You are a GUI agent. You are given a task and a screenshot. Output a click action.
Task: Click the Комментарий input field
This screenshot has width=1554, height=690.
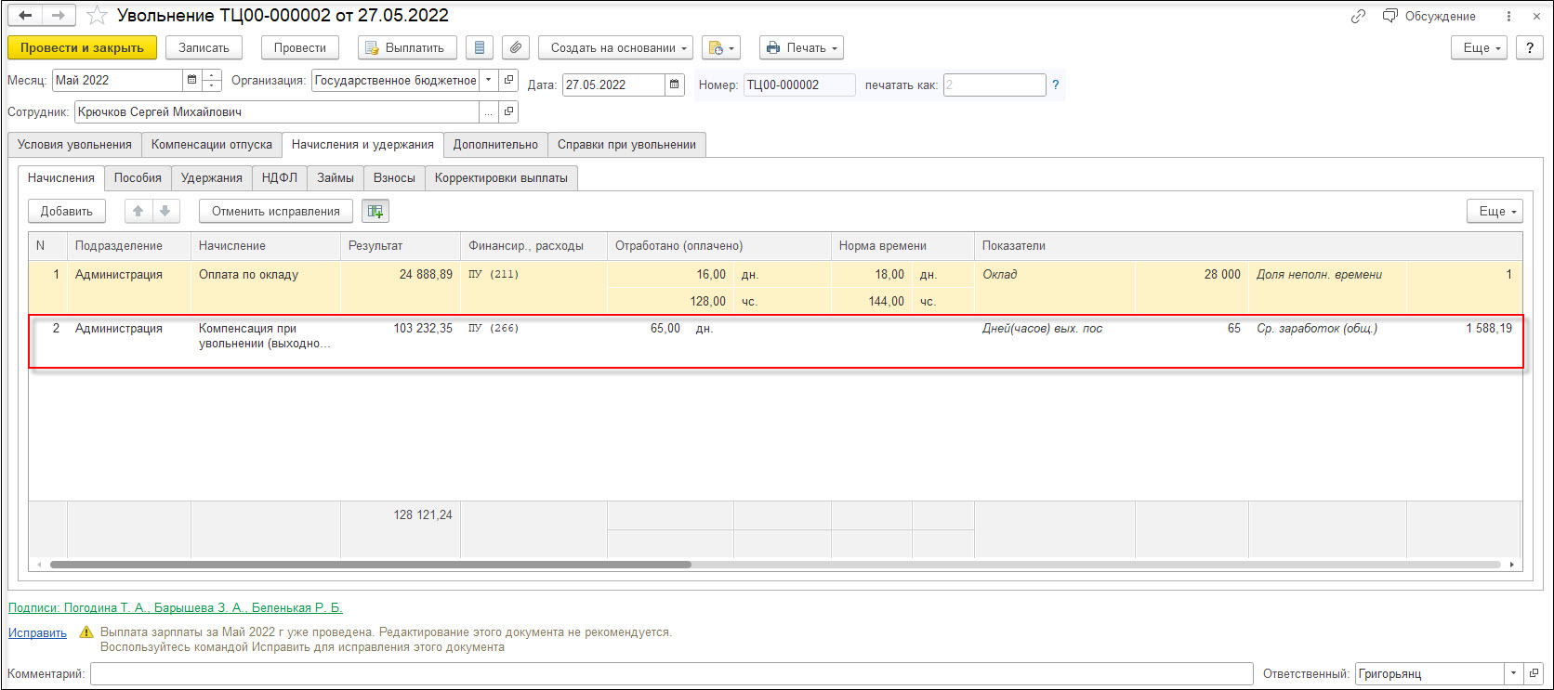click(x=671, y=673)
